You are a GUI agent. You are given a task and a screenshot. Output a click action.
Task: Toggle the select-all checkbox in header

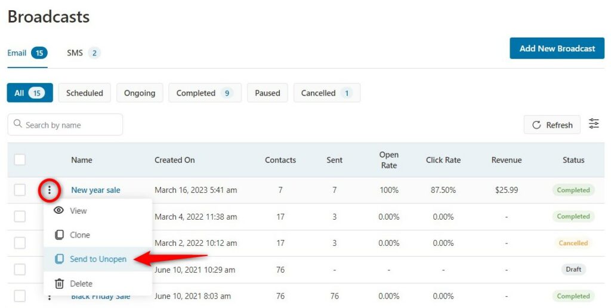pyautogui.click(x=20, y=159)
